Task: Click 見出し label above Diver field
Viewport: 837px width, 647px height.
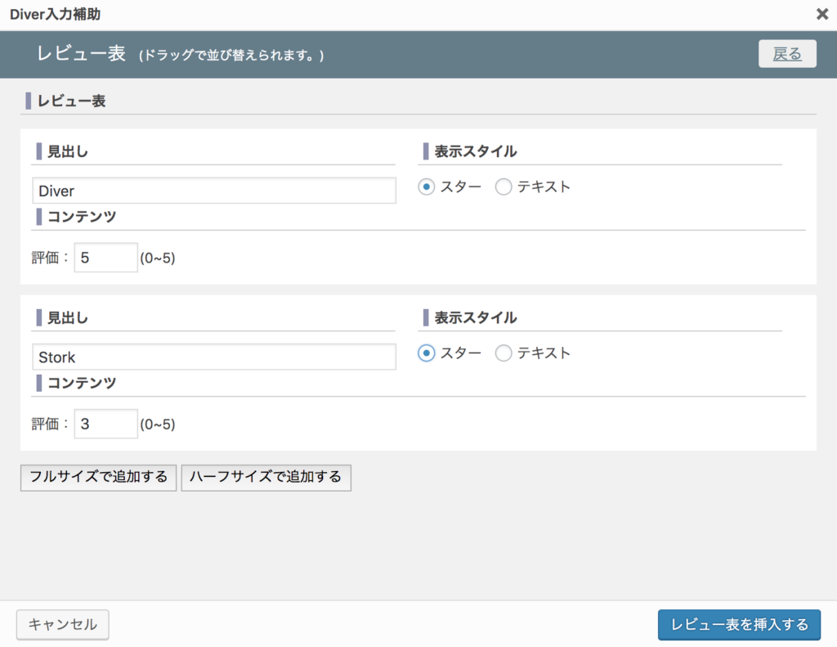Action: click(67, 152)
